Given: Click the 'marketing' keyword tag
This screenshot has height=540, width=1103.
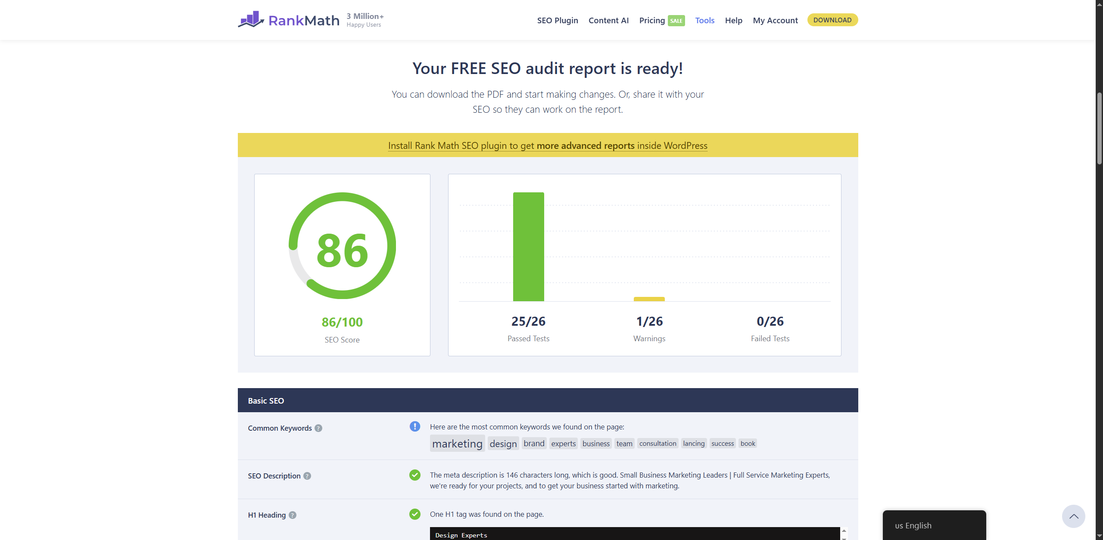Looking at the screenshot, I should [457, 444].
